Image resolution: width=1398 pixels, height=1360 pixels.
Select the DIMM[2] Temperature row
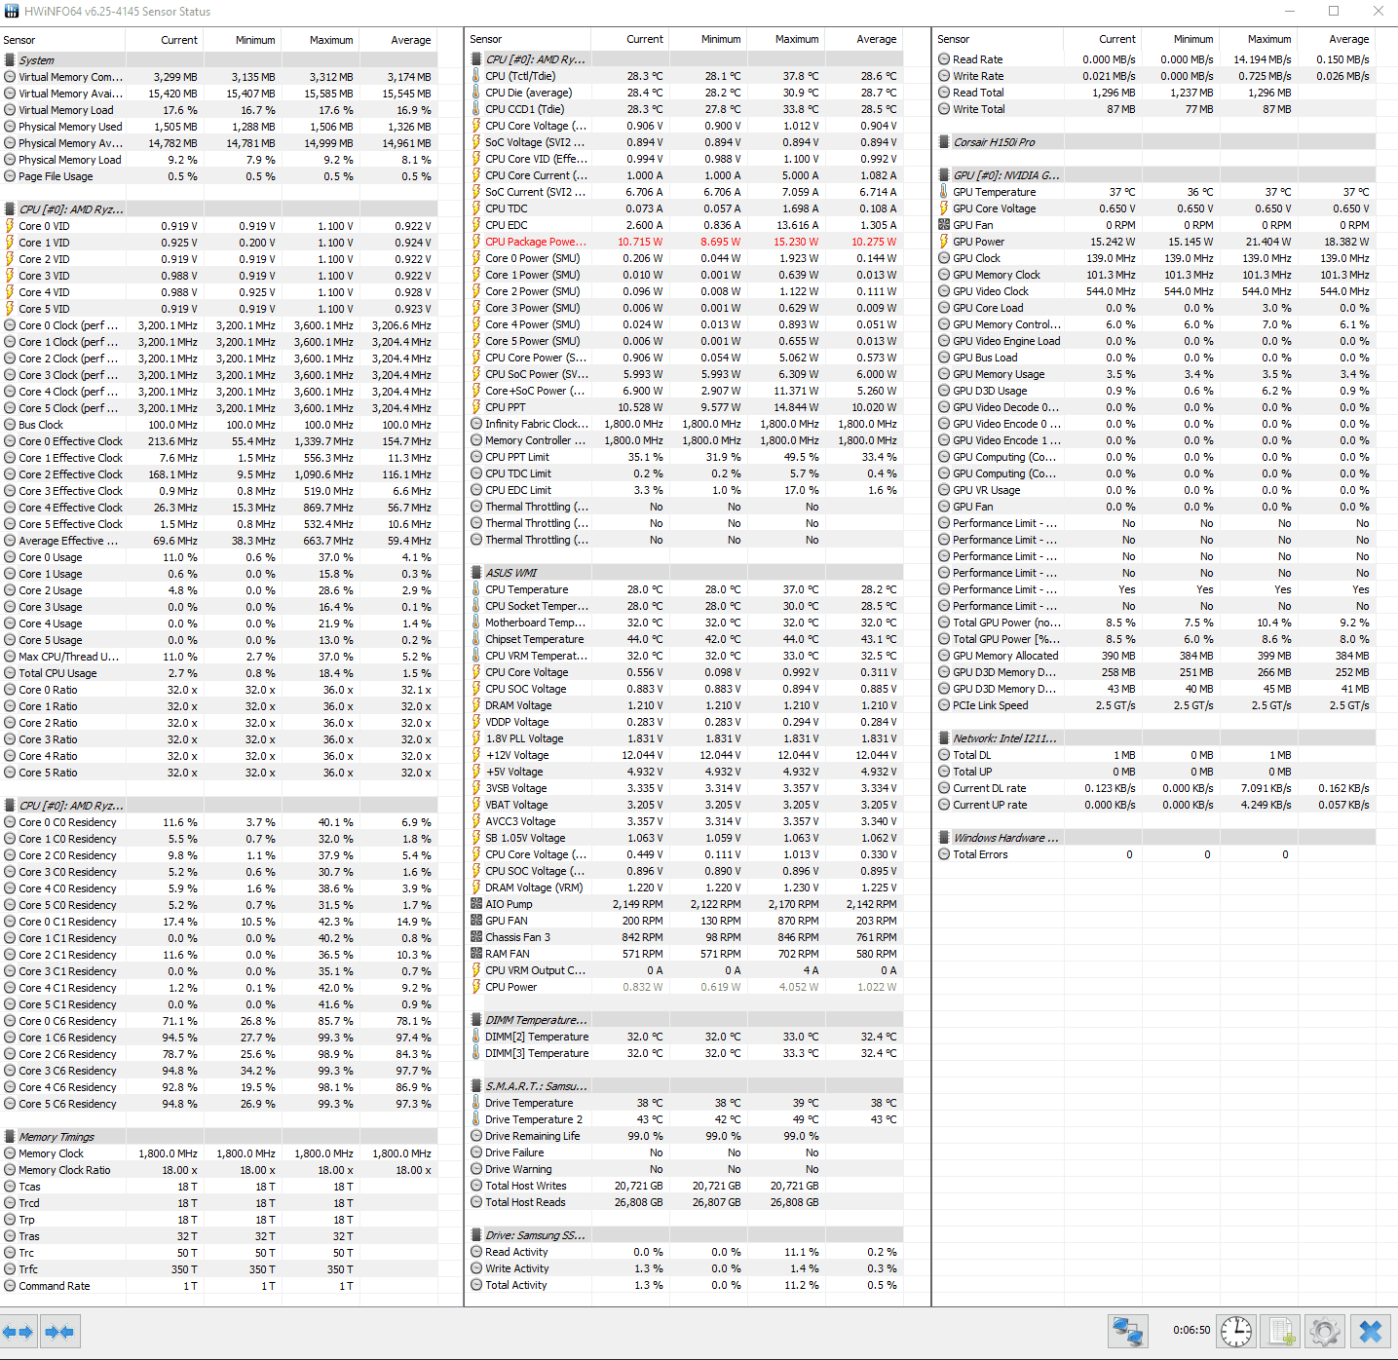pyautogui.click(x=686, y=1037)
